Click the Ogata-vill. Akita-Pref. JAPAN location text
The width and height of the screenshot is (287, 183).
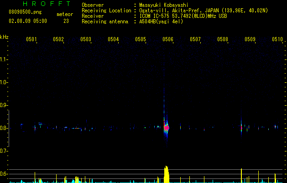coord(204,11)
